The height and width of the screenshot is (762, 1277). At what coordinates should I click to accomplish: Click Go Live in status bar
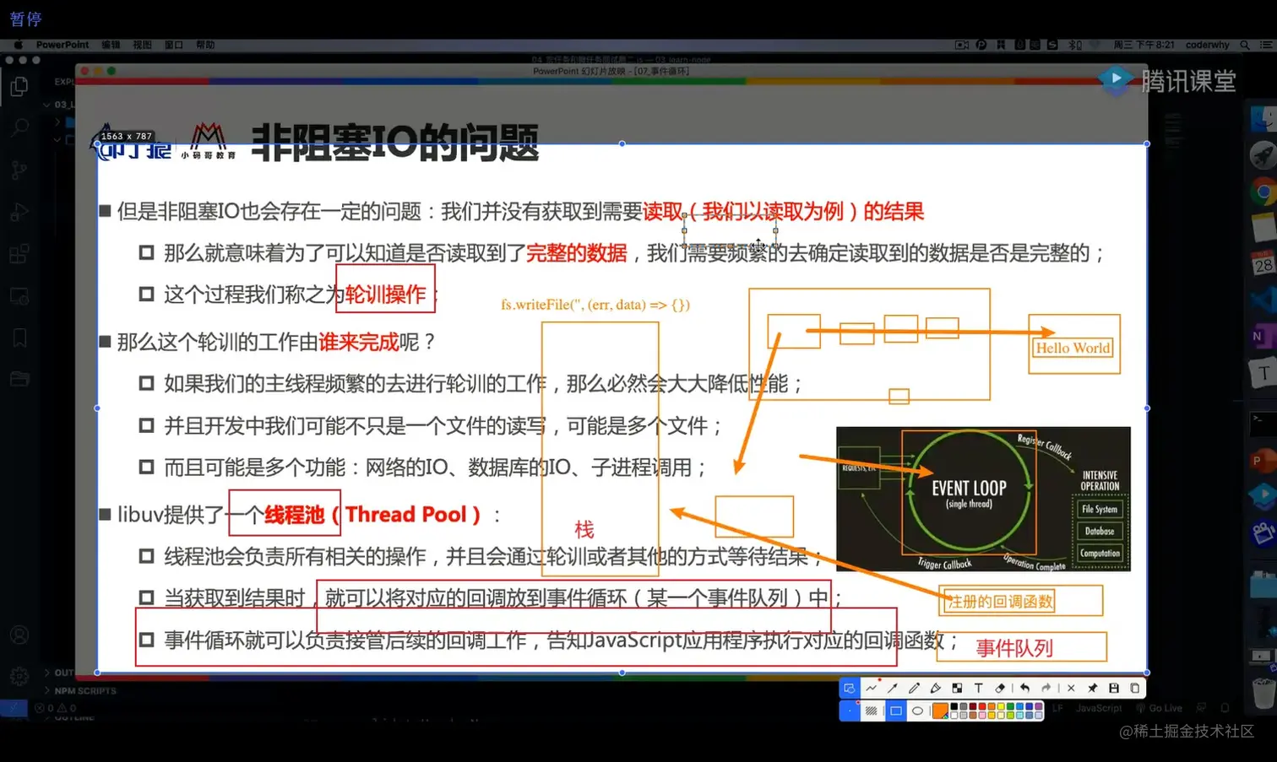[1160, 708]
